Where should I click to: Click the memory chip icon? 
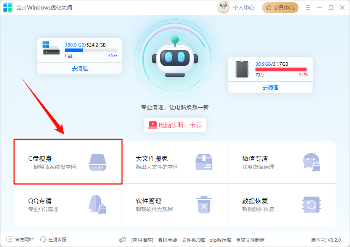pyautogui.click(x=242, y=69)
